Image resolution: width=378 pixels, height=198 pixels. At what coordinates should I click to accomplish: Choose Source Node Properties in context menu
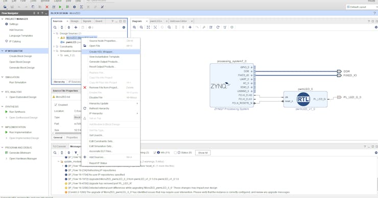click(x=111, y=41)
